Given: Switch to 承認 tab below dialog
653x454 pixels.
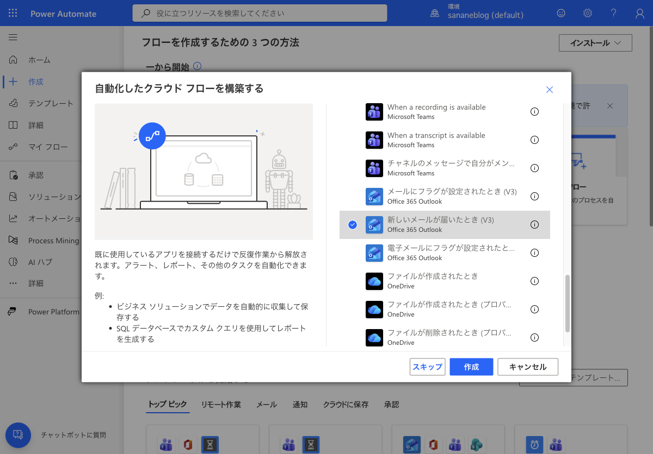Looking at the screenshot, I should coord(391,405).
